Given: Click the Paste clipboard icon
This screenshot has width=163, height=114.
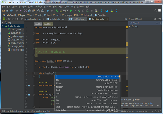Looking at the screenshot, I should [x=34, y=11].
